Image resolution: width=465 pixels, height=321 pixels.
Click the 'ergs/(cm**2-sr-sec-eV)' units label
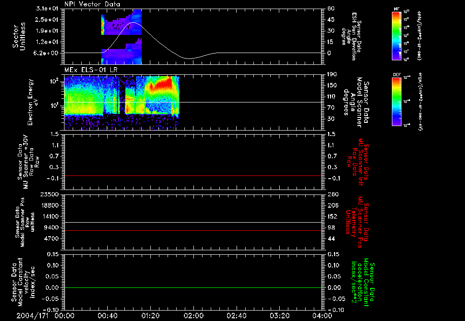click(x=420, y=101)
